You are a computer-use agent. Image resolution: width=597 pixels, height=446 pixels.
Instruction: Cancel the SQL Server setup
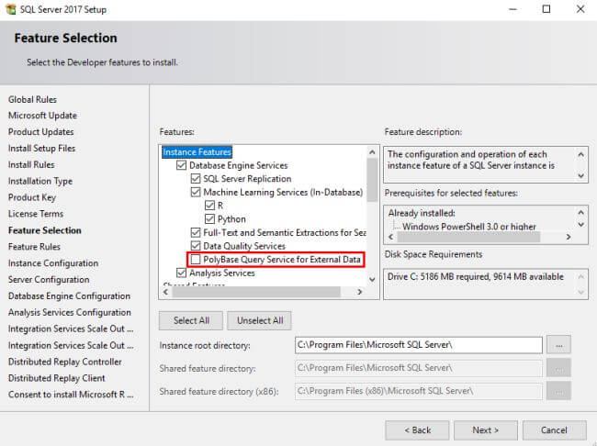554,430
